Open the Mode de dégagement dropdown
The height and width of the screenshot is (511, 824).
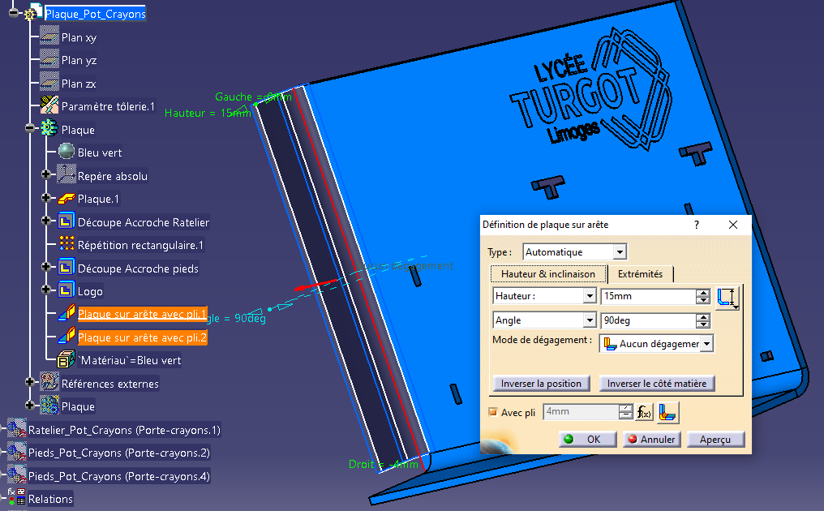[x=707, y=344]
